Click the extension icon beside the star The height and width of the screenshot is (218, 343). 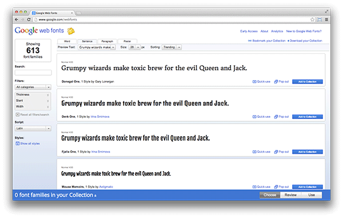click(x=320, y=19)
